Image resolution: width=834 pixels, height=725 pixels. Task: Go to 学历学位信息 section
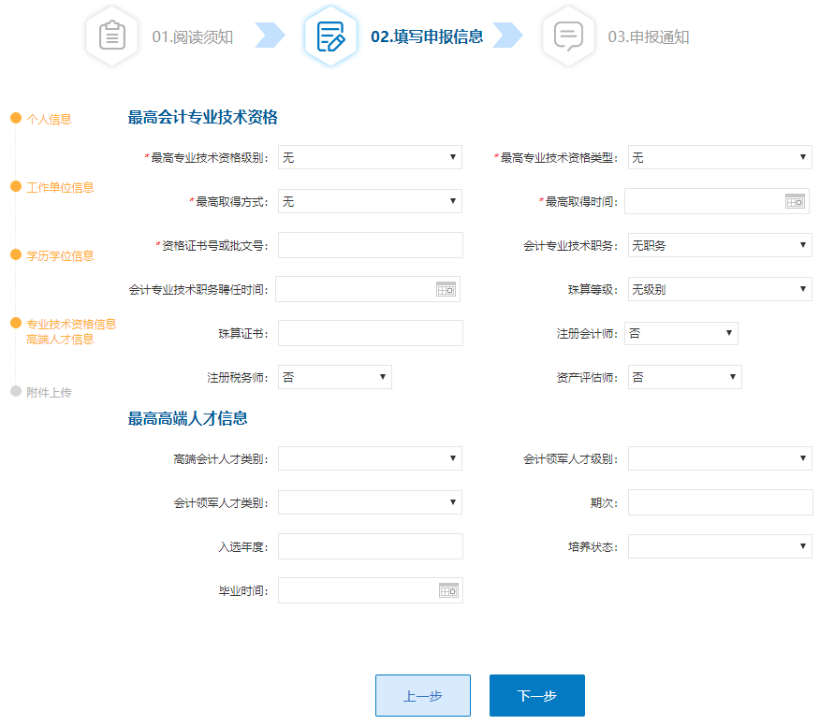60,255
